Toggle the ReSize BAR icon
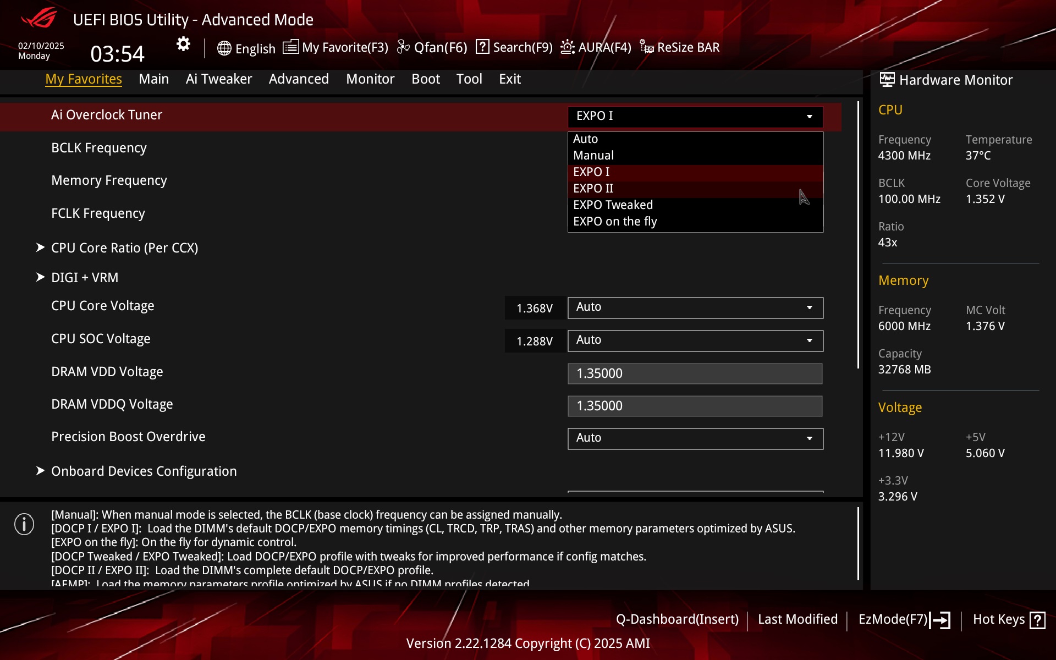The width and height of the screenshot is (1056, 660). 647,47
